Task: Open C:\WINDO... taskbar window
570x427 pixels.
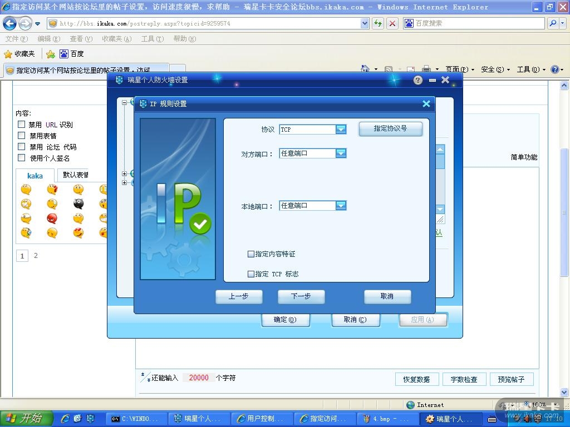Action: click(137, 419)
